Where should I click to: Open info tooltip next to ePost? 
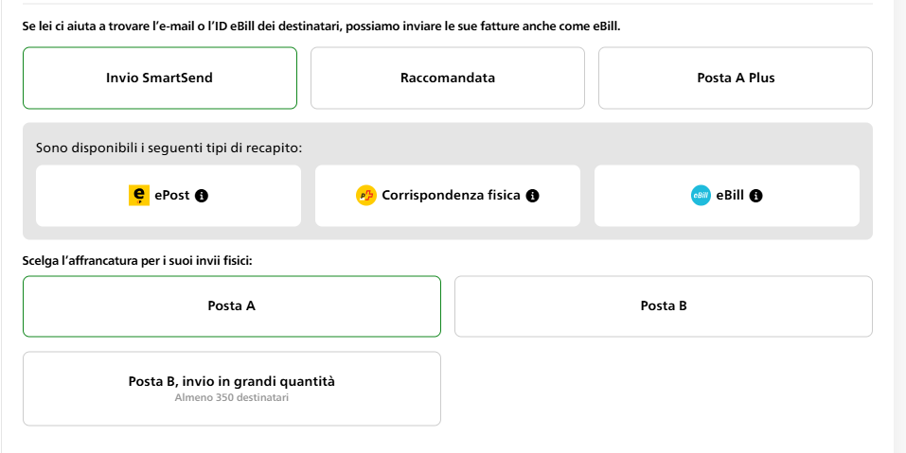pos(202,196)
